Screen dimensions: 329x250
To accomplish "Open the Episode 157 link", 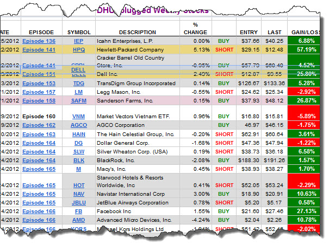I will [39, 92].
